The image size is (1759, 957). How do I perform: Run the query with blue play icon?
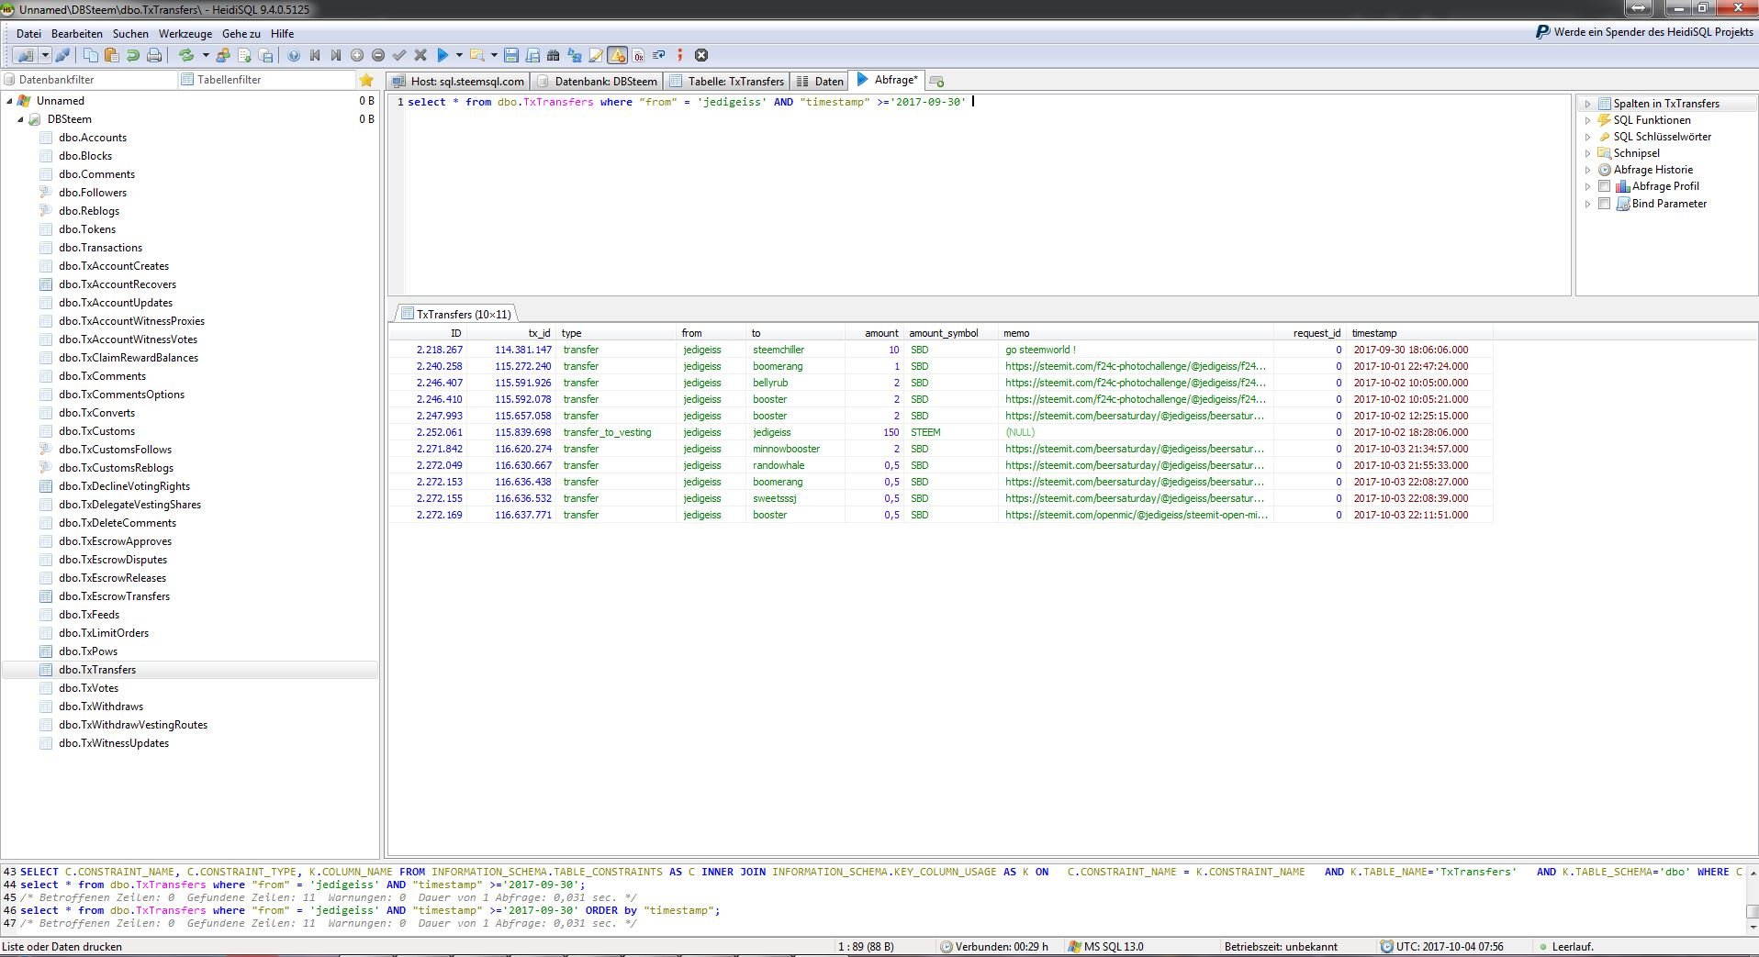[443, 55]
